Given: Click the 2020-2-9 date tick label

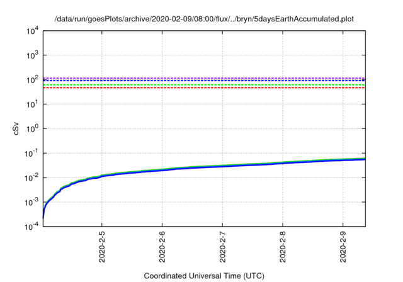Looking at the screenshot, I should pyautogui.click(x=343, y=247).
